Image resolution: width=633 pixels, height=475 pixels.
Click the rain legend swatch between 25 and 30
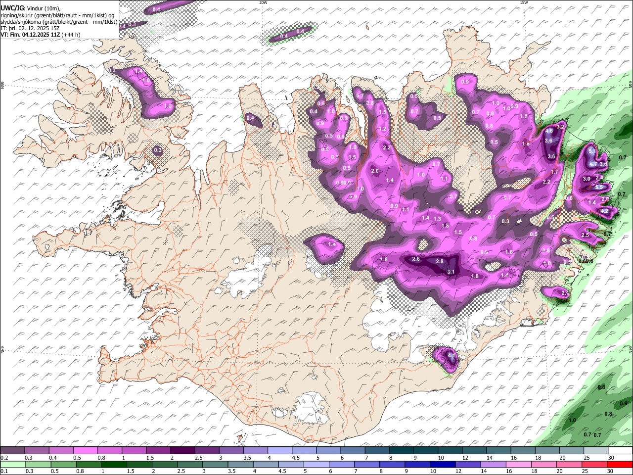coord(594,464)
